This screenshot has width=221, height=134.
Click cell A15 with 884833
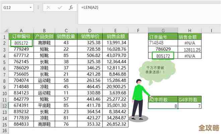click(x=21, y=124)
